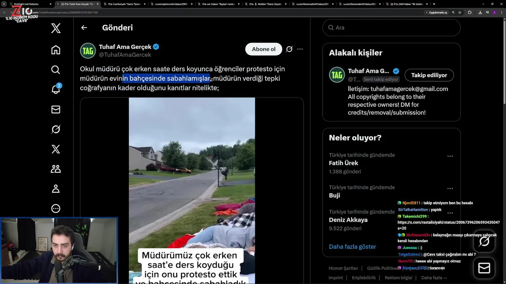Viewport: 506px width, 284px height.
Task: Open Premium X icon in sidebar
Action: click(56, 149)
